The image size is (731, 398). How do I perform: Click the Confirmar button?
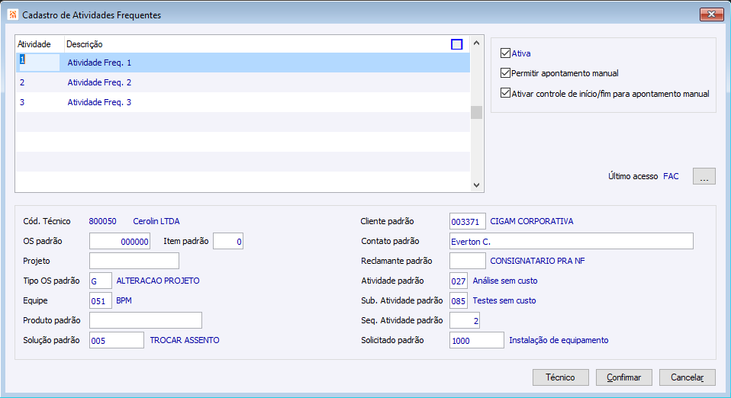pyautogui.click(x=623, y=377)
